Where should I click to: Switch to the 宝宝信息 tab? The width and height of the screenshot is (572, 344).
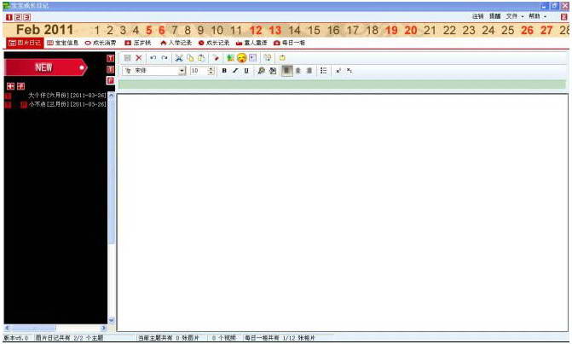pos(63,43)
